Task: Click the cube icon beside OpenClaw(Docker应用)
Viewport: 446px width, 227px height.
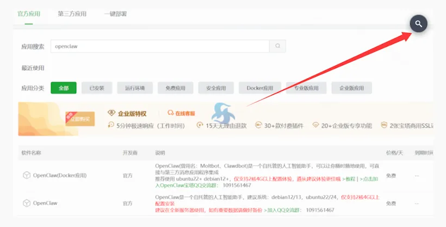Action: (27, 176)
